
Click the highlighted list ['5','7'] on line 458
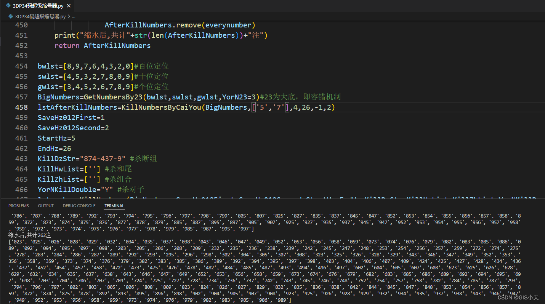[x=270, y=107]
